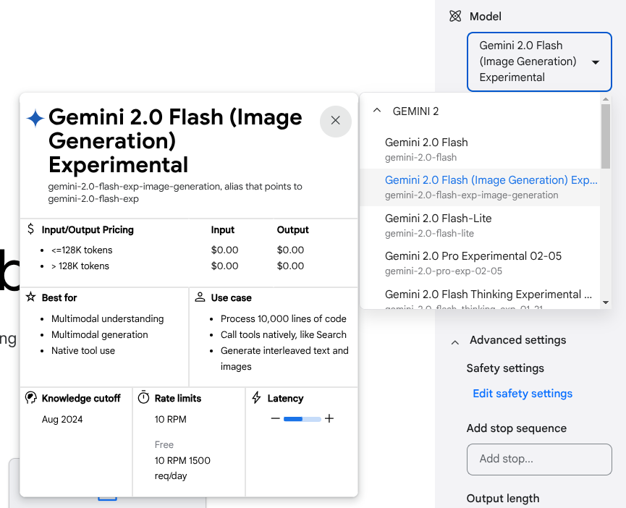The image size is (626, 508).
Task: Close the Gemini model info card
Action: coord(335,121)
